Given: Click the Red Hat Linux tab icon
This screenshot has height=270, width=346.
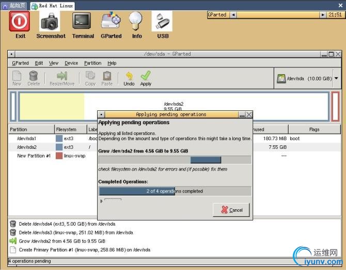Looking at the screenshot, I should (35, 6).
